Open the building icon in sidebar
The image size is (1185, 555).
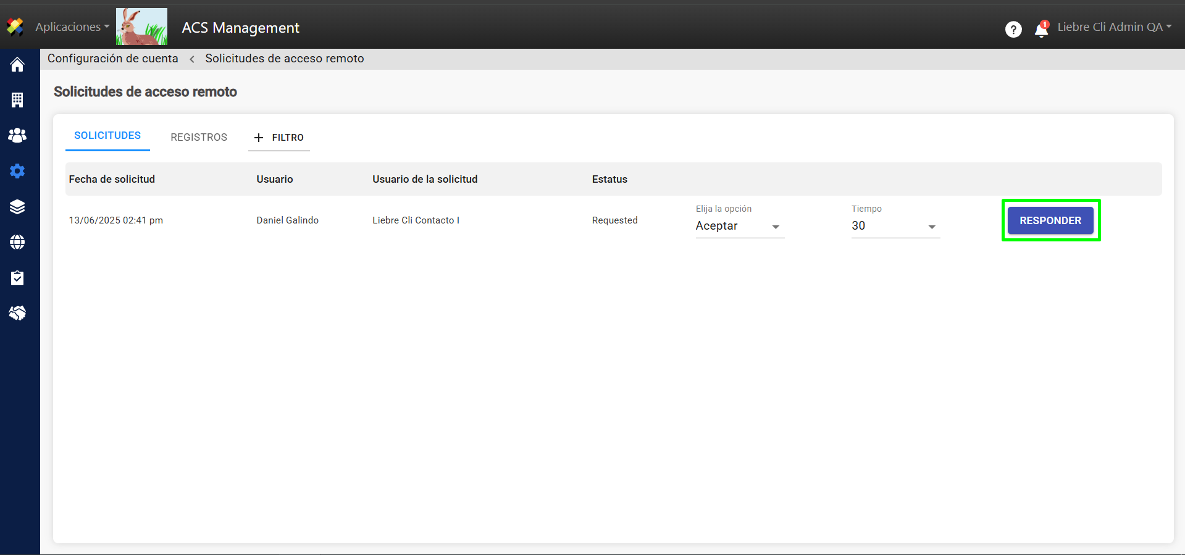coord(17,100)
